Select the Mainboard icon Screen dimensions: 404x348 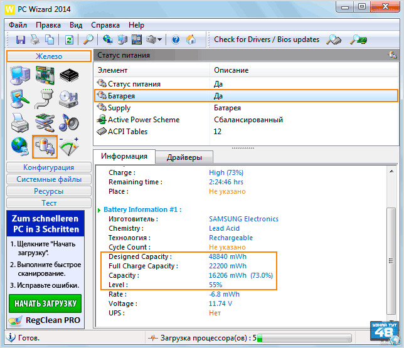click(45, 75)
